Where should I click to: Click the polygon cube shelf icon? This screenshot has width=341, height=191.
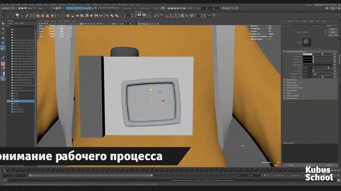coord(43,15)
